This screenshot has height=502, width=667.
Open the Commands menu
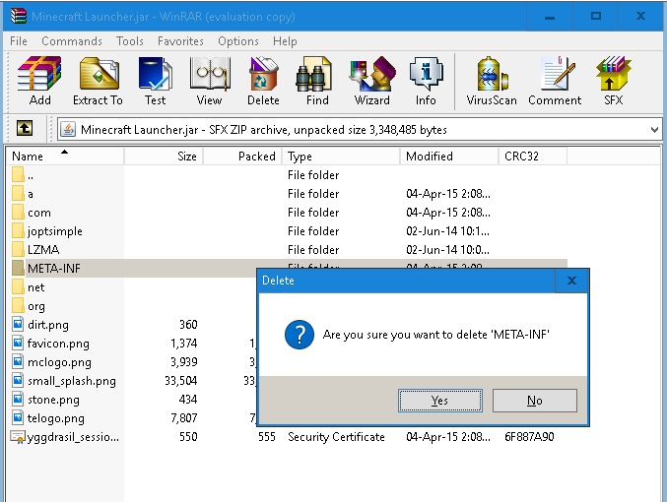pos(72,40)
